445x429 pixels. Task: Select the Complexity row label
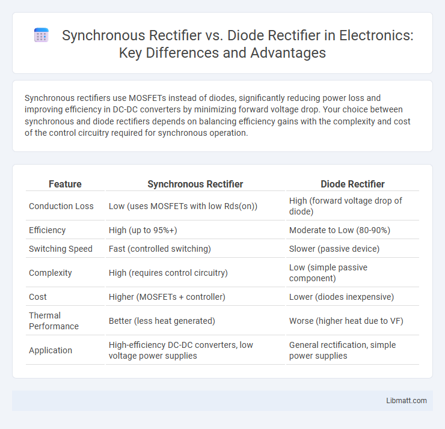pos(51,273)
